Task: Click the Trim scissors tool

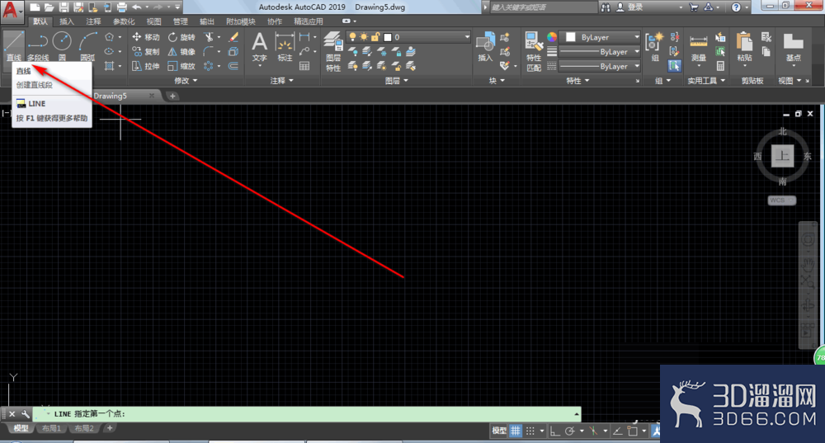Action: click(210, 37)
